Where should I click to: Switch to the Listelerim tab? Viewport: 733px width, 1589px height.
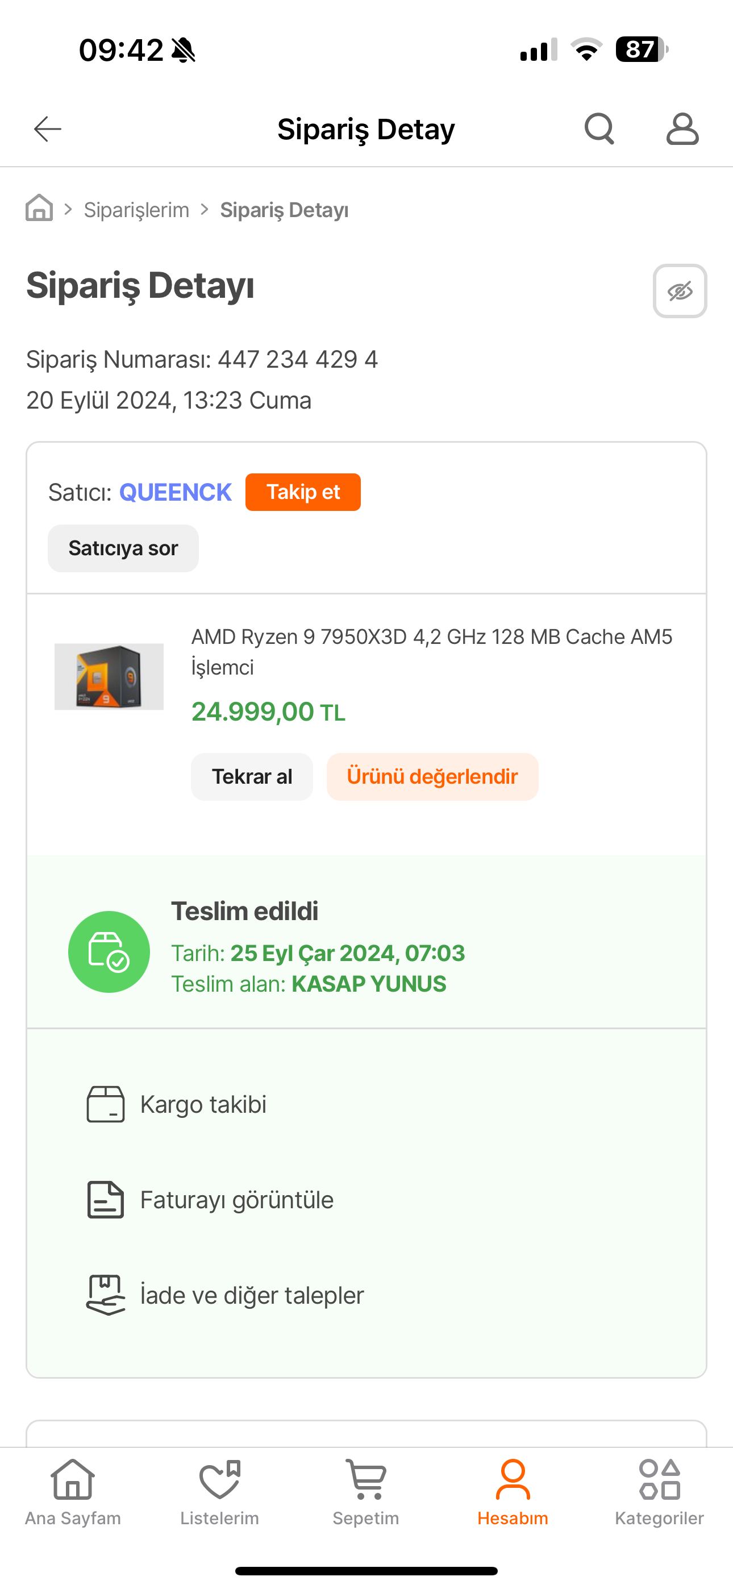point(220,1492)
